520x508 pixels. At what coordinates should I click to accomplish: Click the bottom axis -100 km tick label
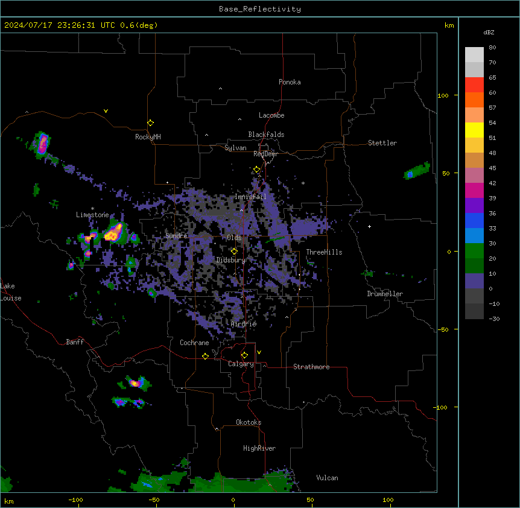tap(75, 500)
